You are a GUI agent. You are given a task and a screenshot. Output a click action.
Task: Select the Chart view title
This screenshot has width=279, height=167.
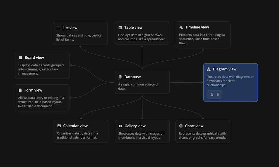tap(194, 126)
